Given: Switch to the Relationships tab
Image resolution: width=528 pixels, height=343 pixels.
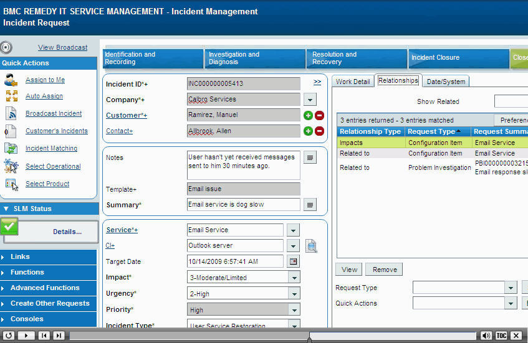Looking at the screenshot, I should (x=398, y=81).
